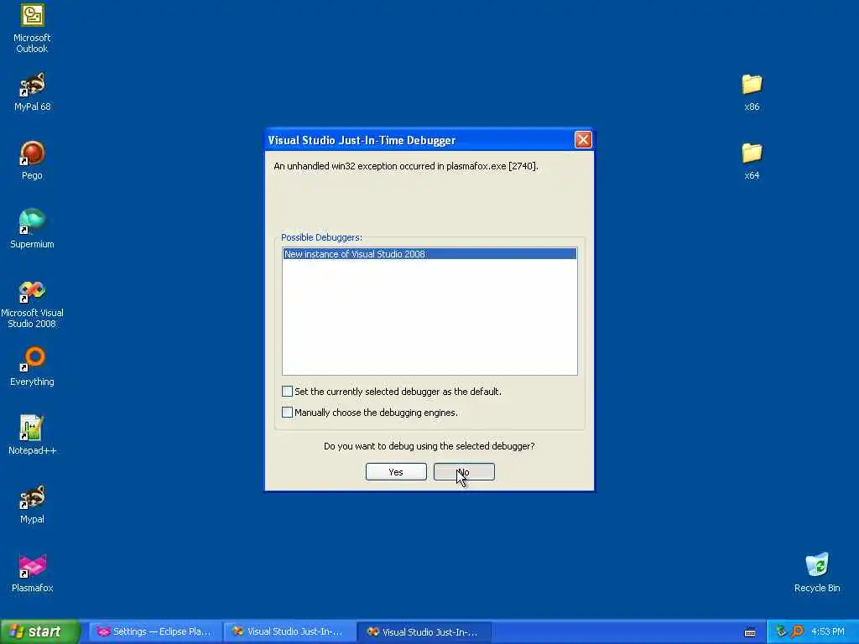
Task: Select the Pego desktop shortcut
Action: (x=32, y=160)
